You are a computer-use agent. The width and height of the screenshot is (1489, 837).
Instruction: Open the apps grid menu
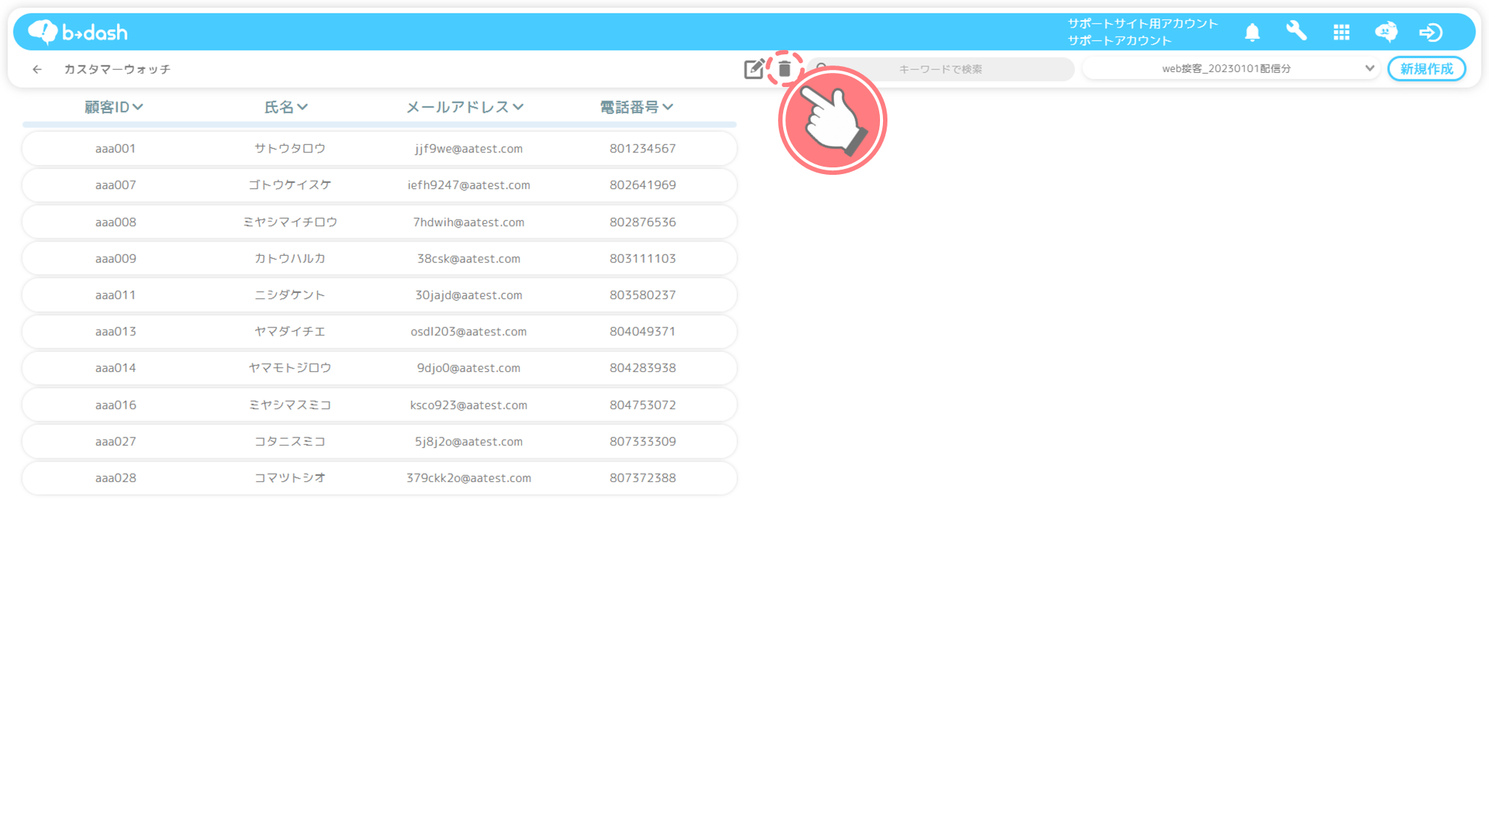pos(1342,32)
